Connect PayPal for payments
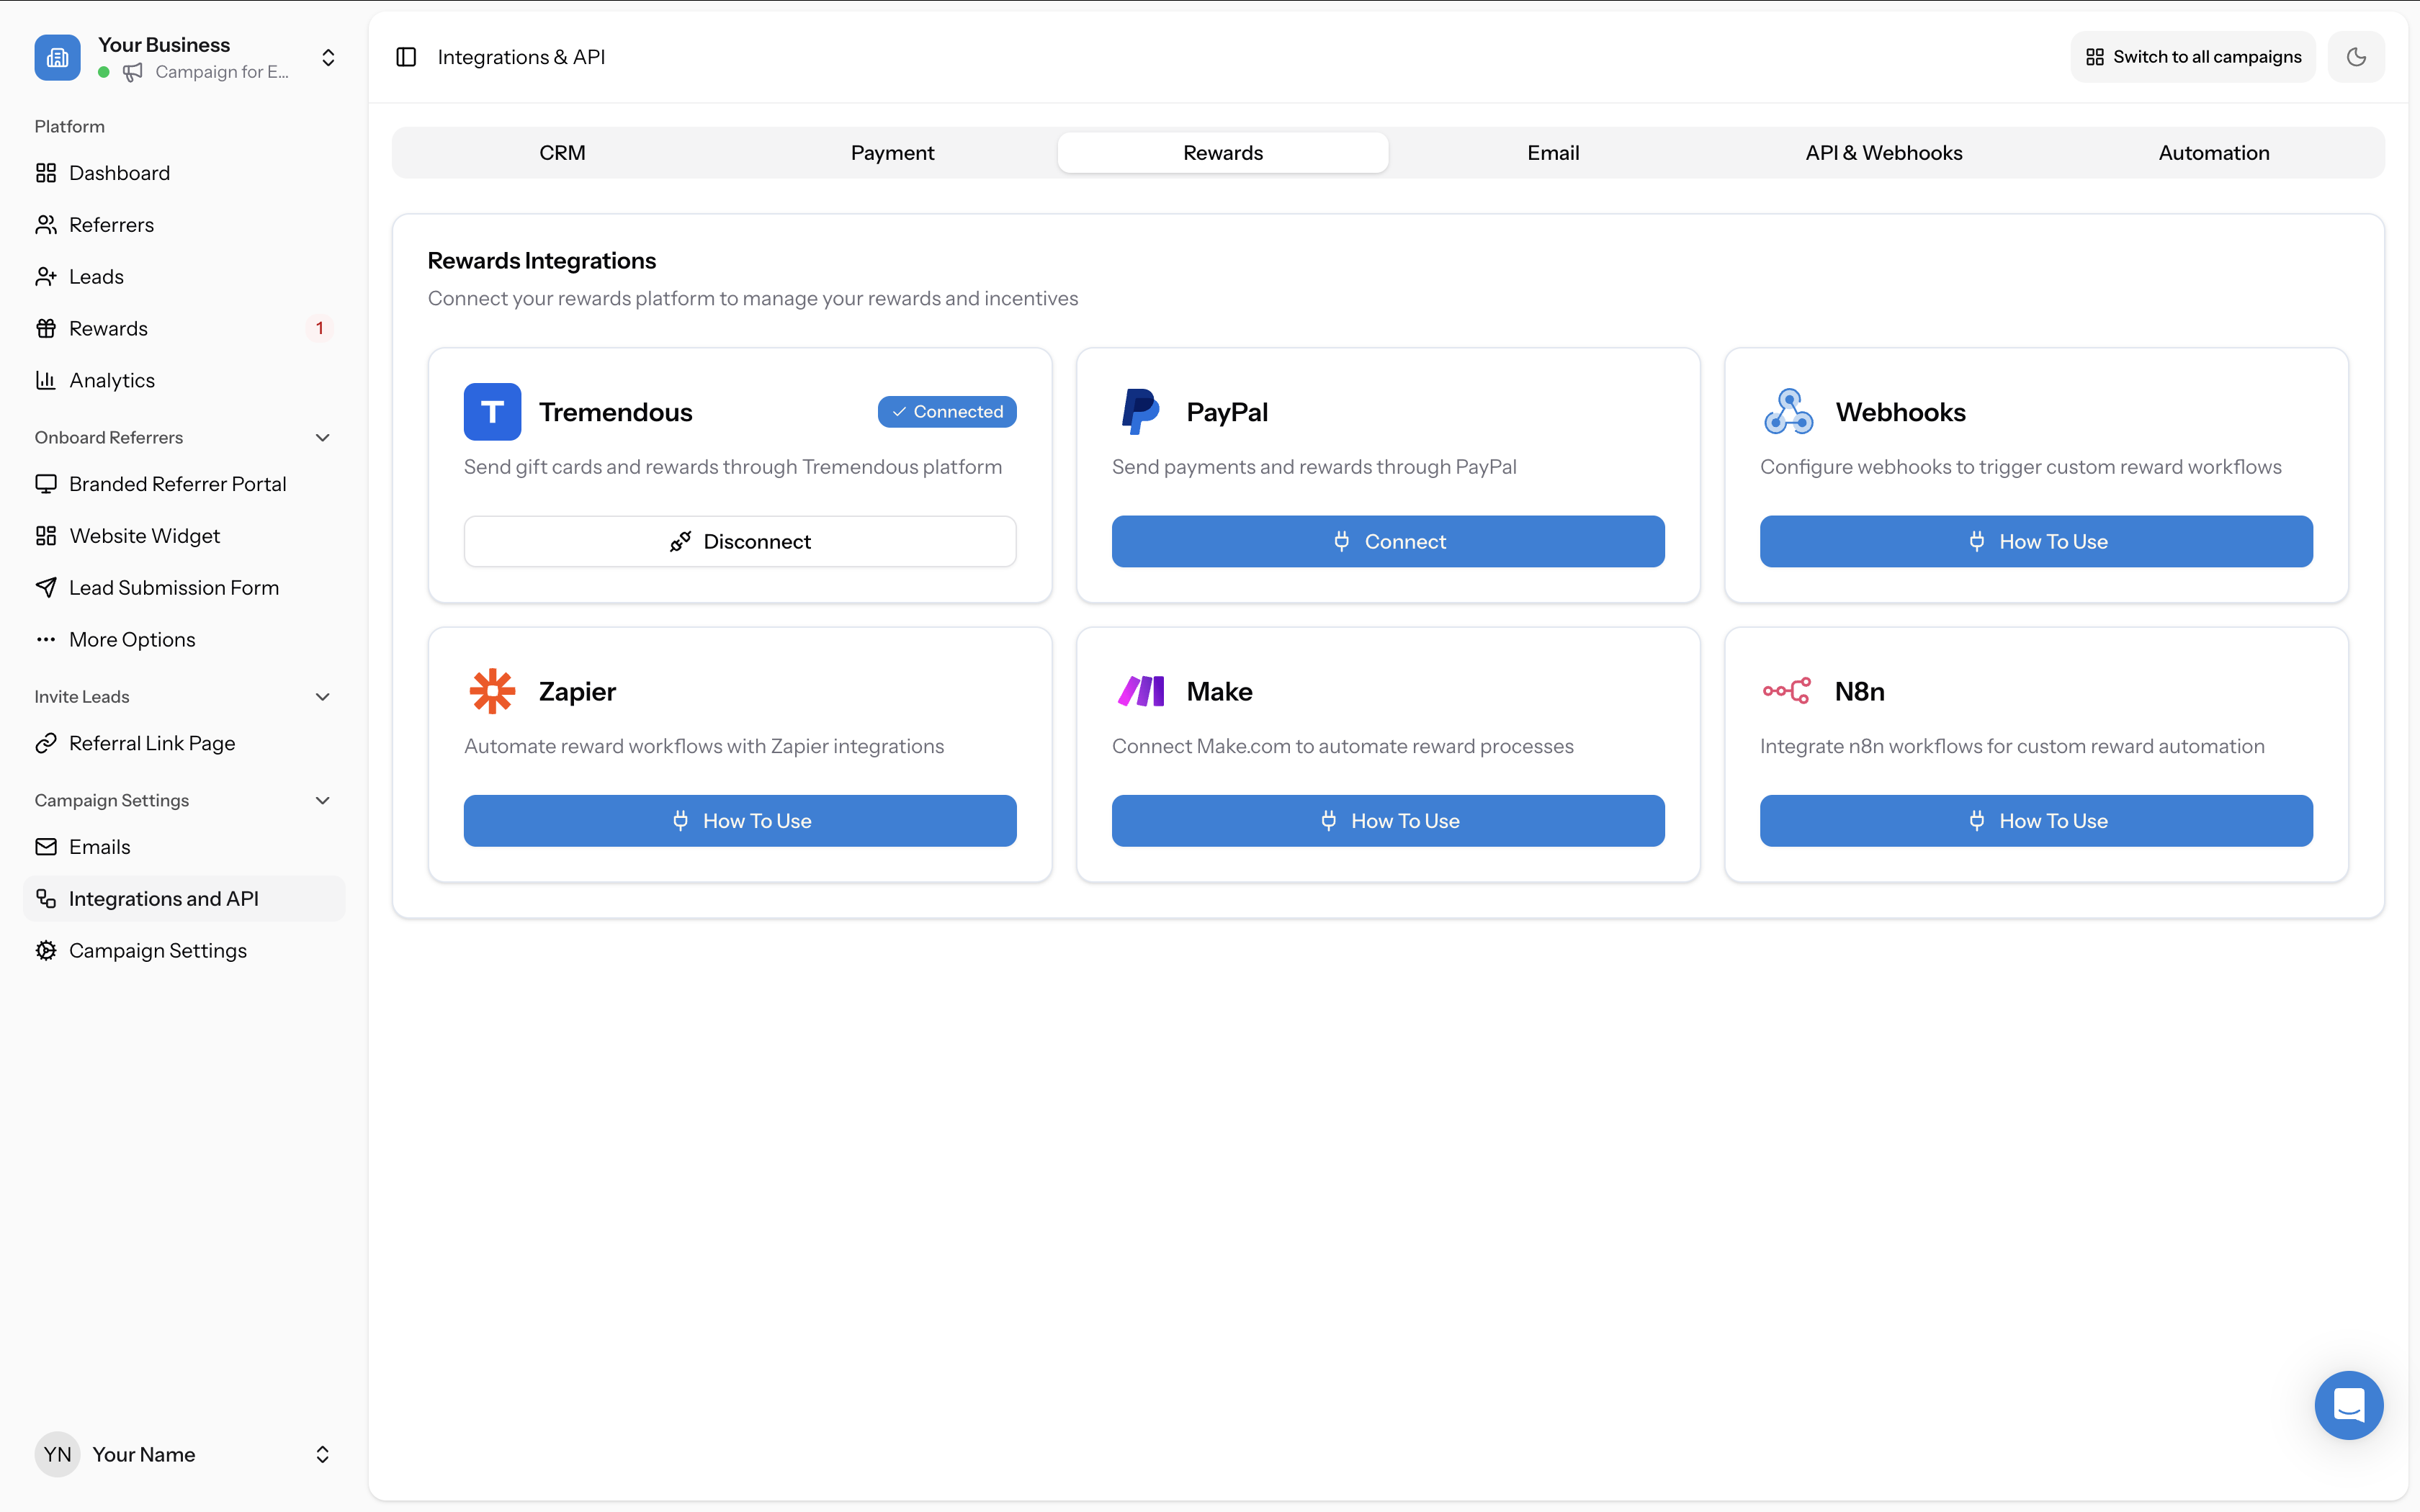 click(1387, 541)
